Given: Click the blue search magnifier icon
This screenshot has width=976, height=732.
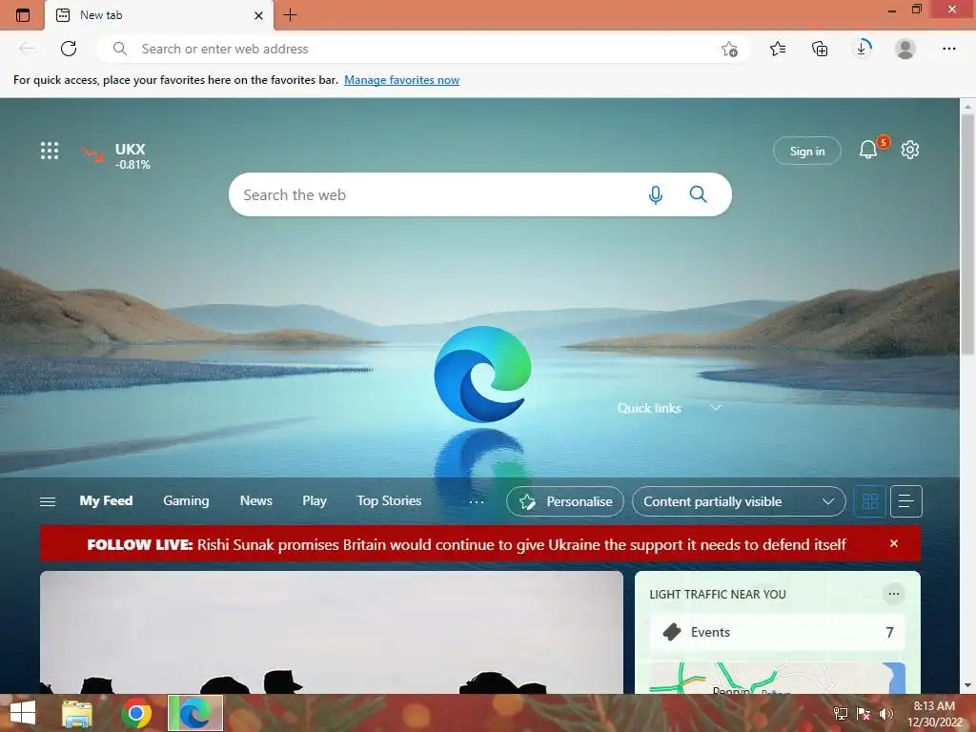Looking at the screenshot, I should click(699, 194).
